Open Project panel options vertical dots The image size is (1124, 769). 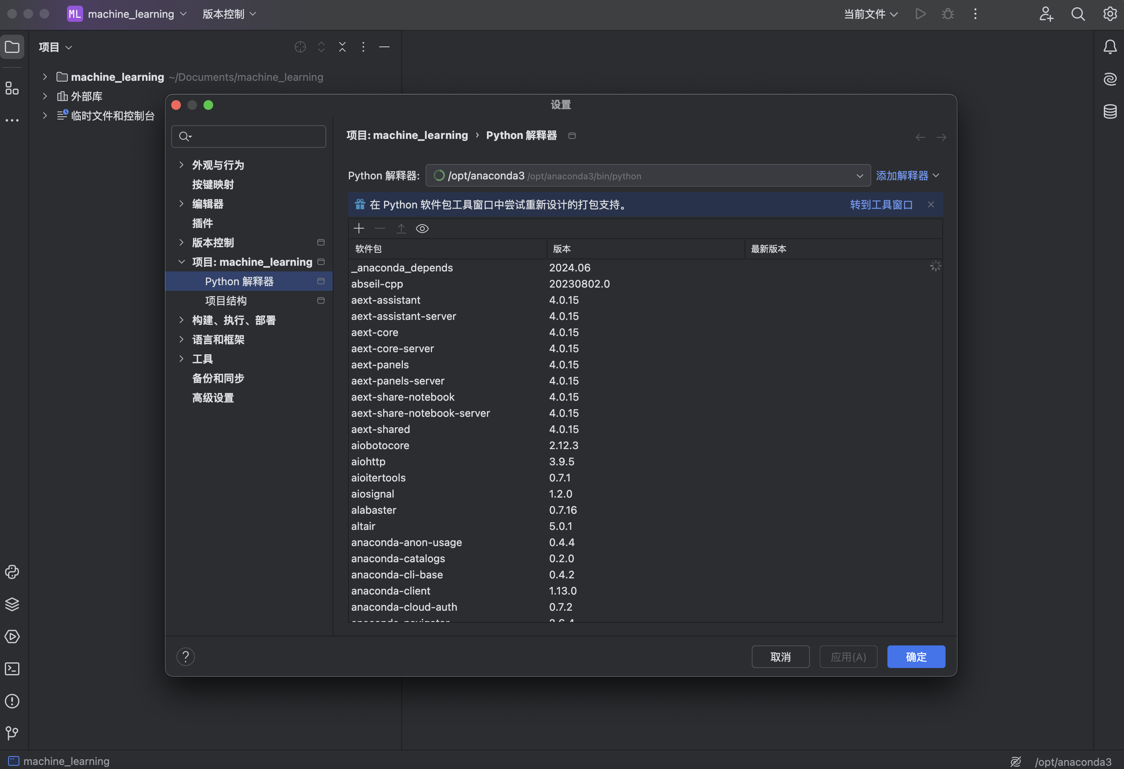363,47
